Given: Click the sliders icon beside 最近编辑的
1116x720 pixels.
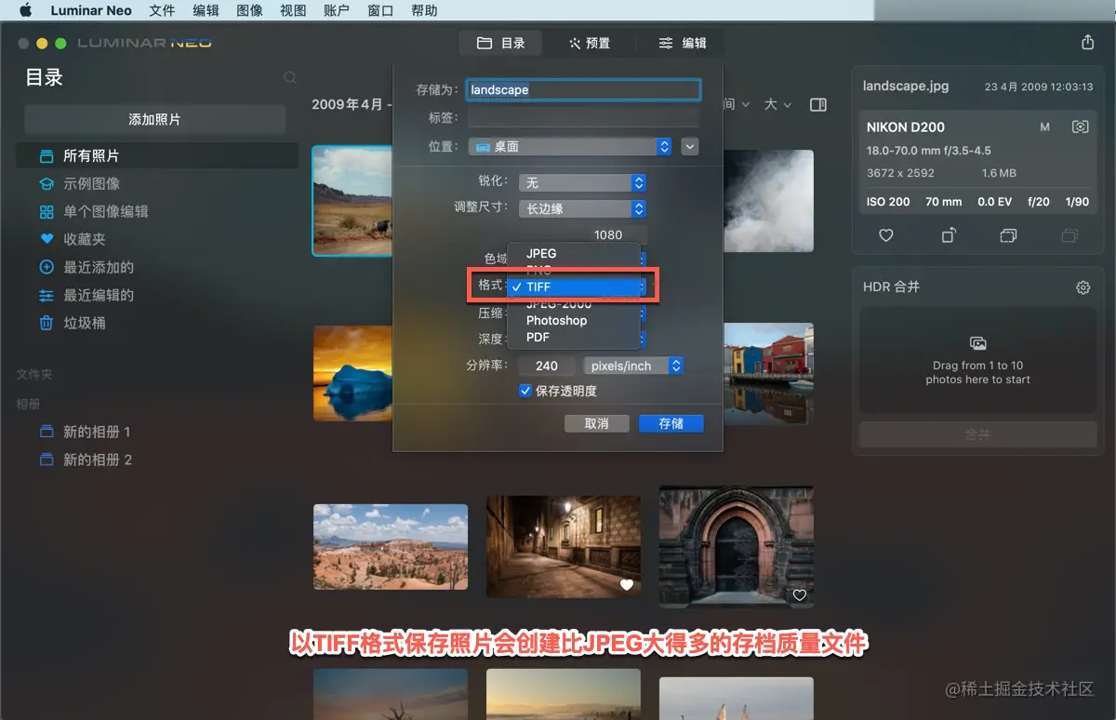Looking at the screenshot, I should 46,296.
